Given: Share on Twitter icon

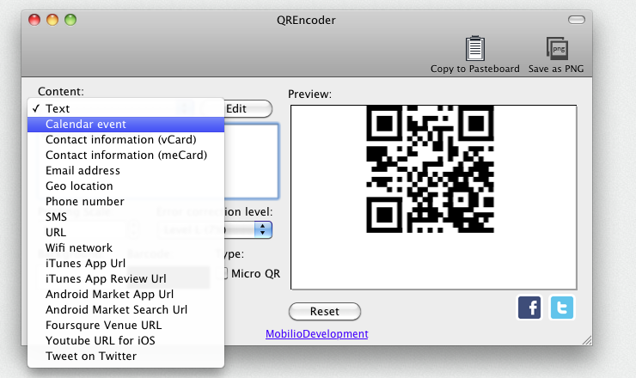Looking at the screenshot, I should (x=562, y=308).
